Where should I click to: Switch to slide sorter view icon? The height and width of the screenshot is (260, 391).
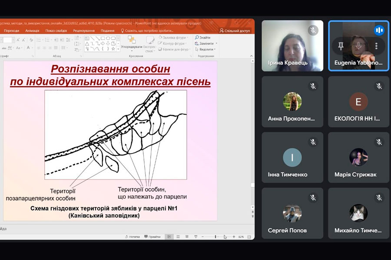click(x=179, y=237)
